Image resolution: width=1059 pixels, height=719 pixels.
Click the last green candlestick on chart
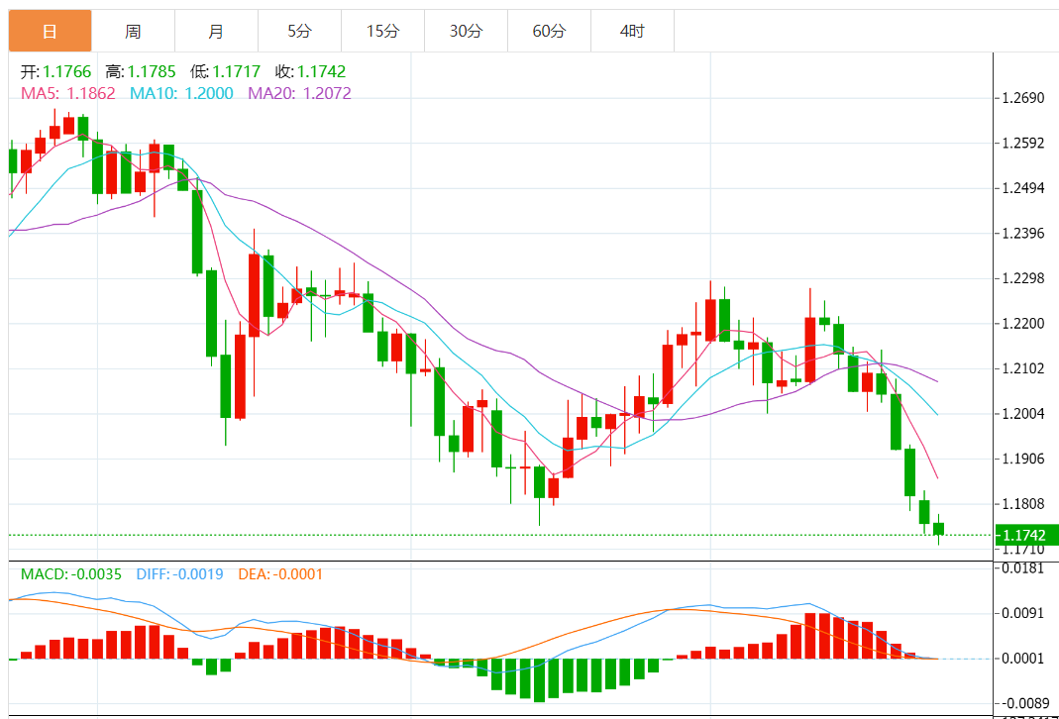pyautogui.click(x=939, y=529)
